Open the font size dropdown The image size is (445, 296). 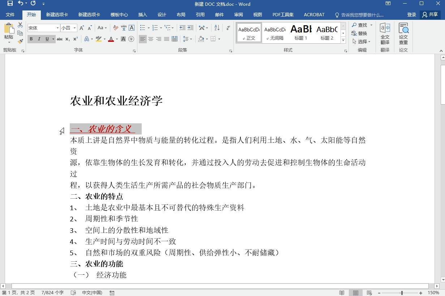[75, 27]
